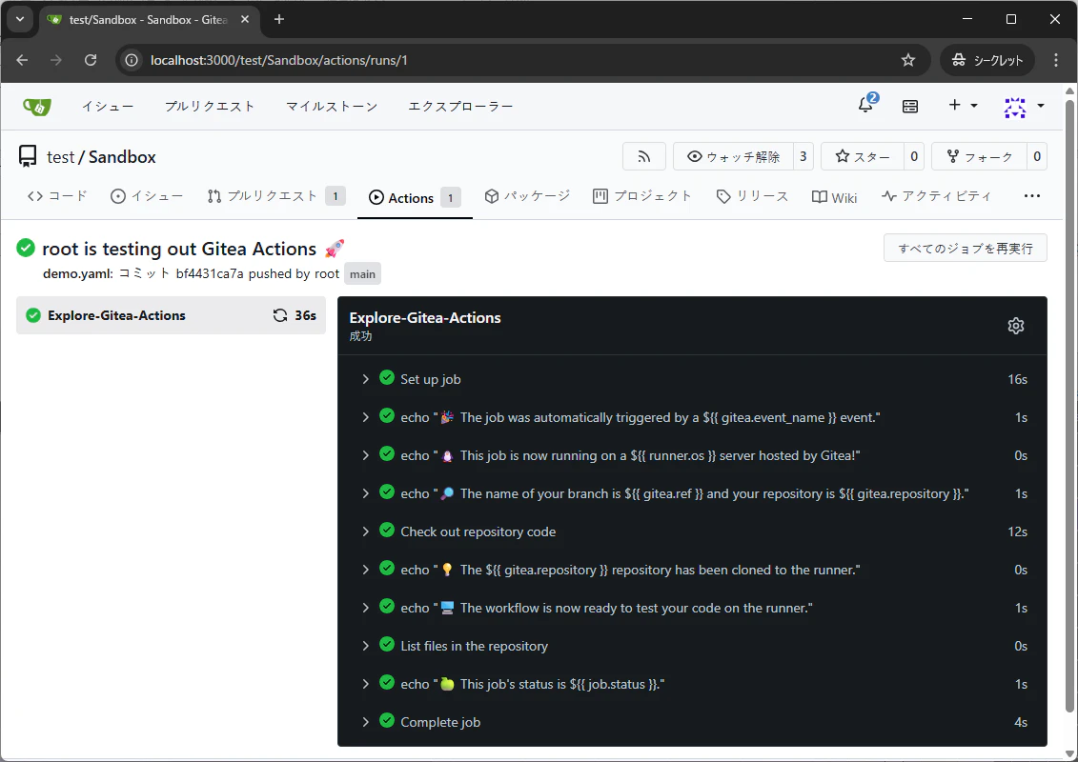The width and height of the screenshot is (1078, 762).
Task: Expand the List files in the repository step
Action: 694,646
